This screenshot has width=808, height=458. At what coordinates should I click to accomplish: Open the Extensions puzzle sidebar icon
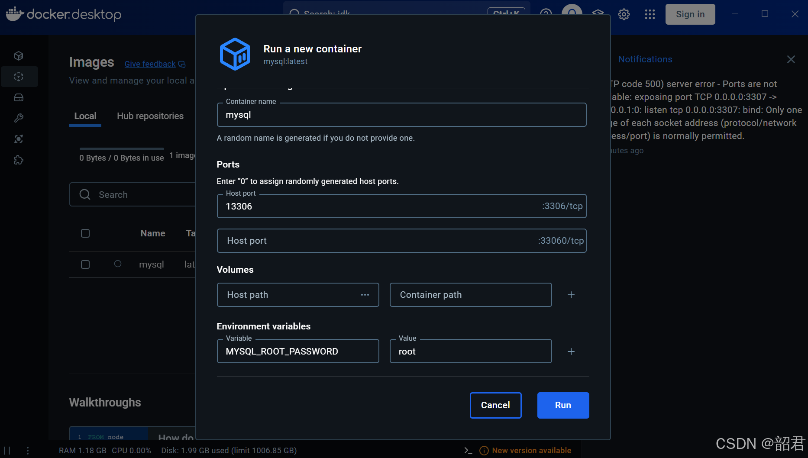[19, 160]
